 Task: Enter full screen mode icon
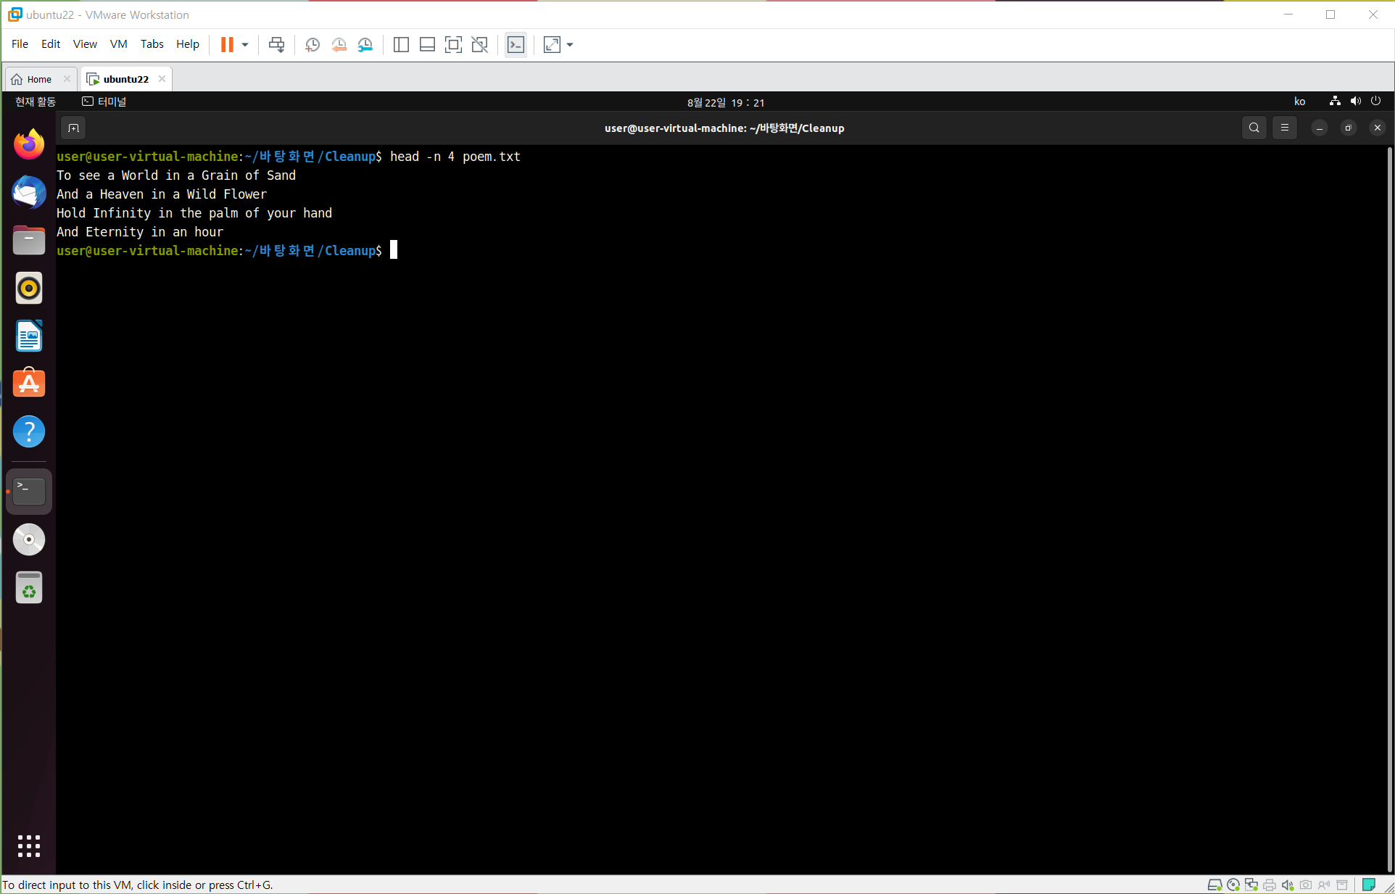453,45
